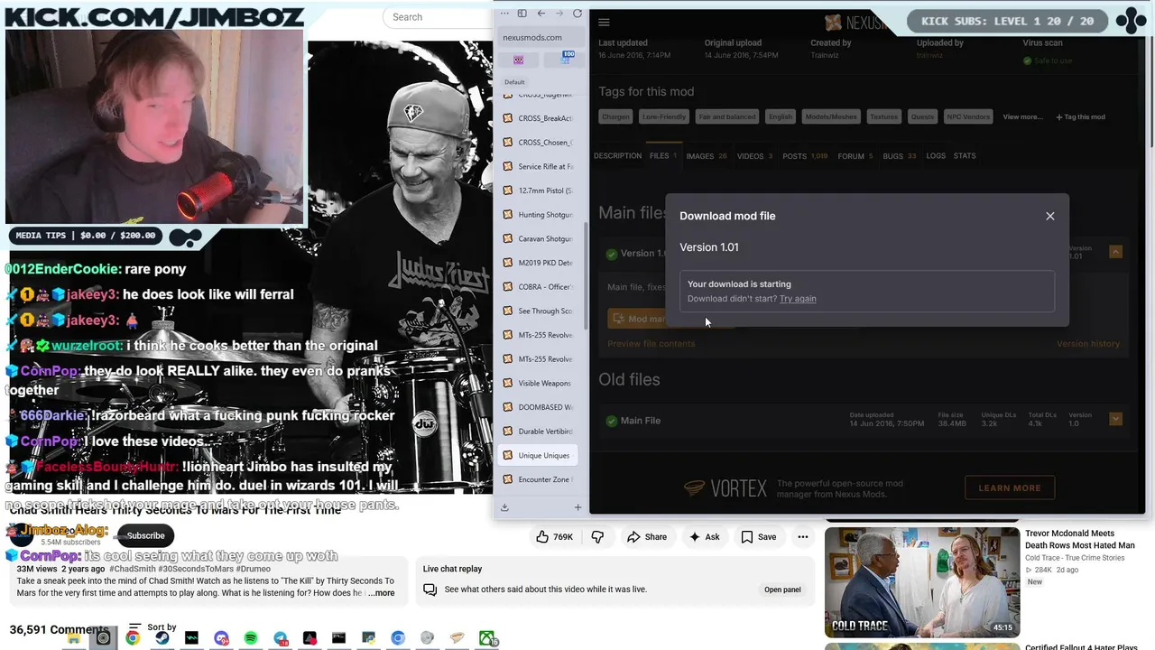Click the Fair and balanced tag
The height and width of the screenshot is (650, 1155).
click(x=727, y=116)
